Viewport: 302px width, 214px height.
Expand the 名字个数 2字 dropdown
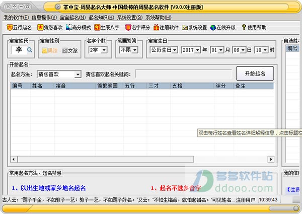(104, 50)
